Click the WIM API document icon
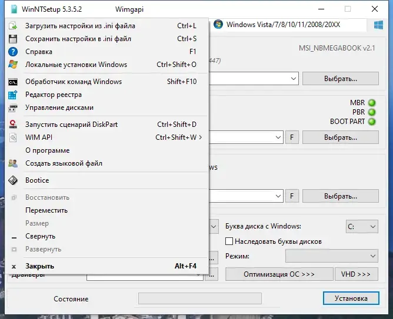Screen dimensions: 393x319 pos(13,137)
